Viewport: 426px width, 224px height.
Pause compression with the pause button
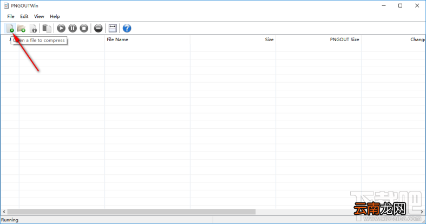tap(73, 28)
